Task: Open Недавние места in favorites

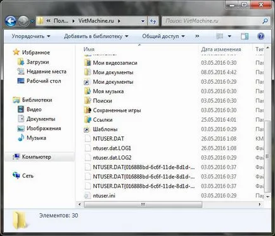Action: (x=42, y=72)
